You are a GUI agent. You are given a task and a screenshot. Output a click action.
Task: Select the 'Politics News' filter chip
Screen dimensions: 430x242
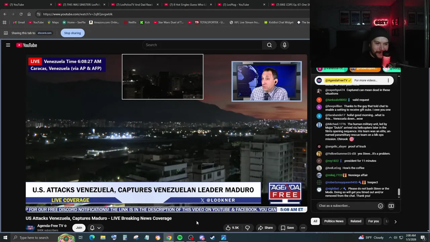pyautogui.click(x=334, y=221)
